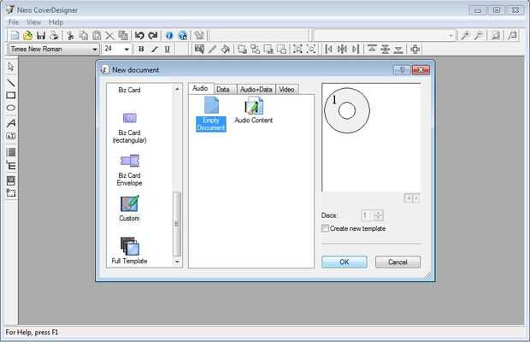Click the fill bucket icon

pos(225,50)
